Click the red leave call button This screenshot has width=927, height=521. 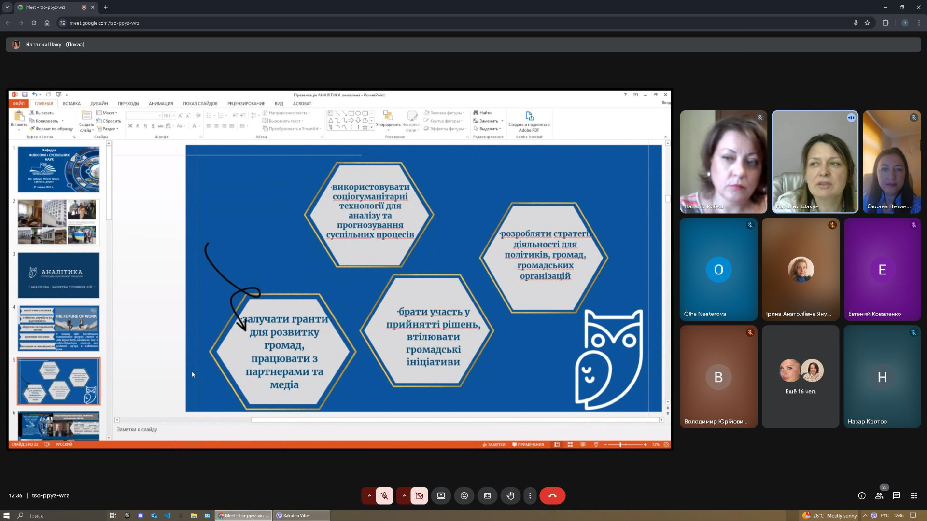tap(552, 495)
